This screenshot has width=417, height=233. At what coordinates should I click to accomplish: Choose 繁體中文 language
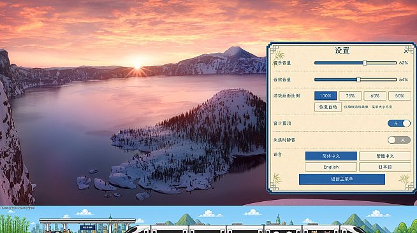click(385, 156)
